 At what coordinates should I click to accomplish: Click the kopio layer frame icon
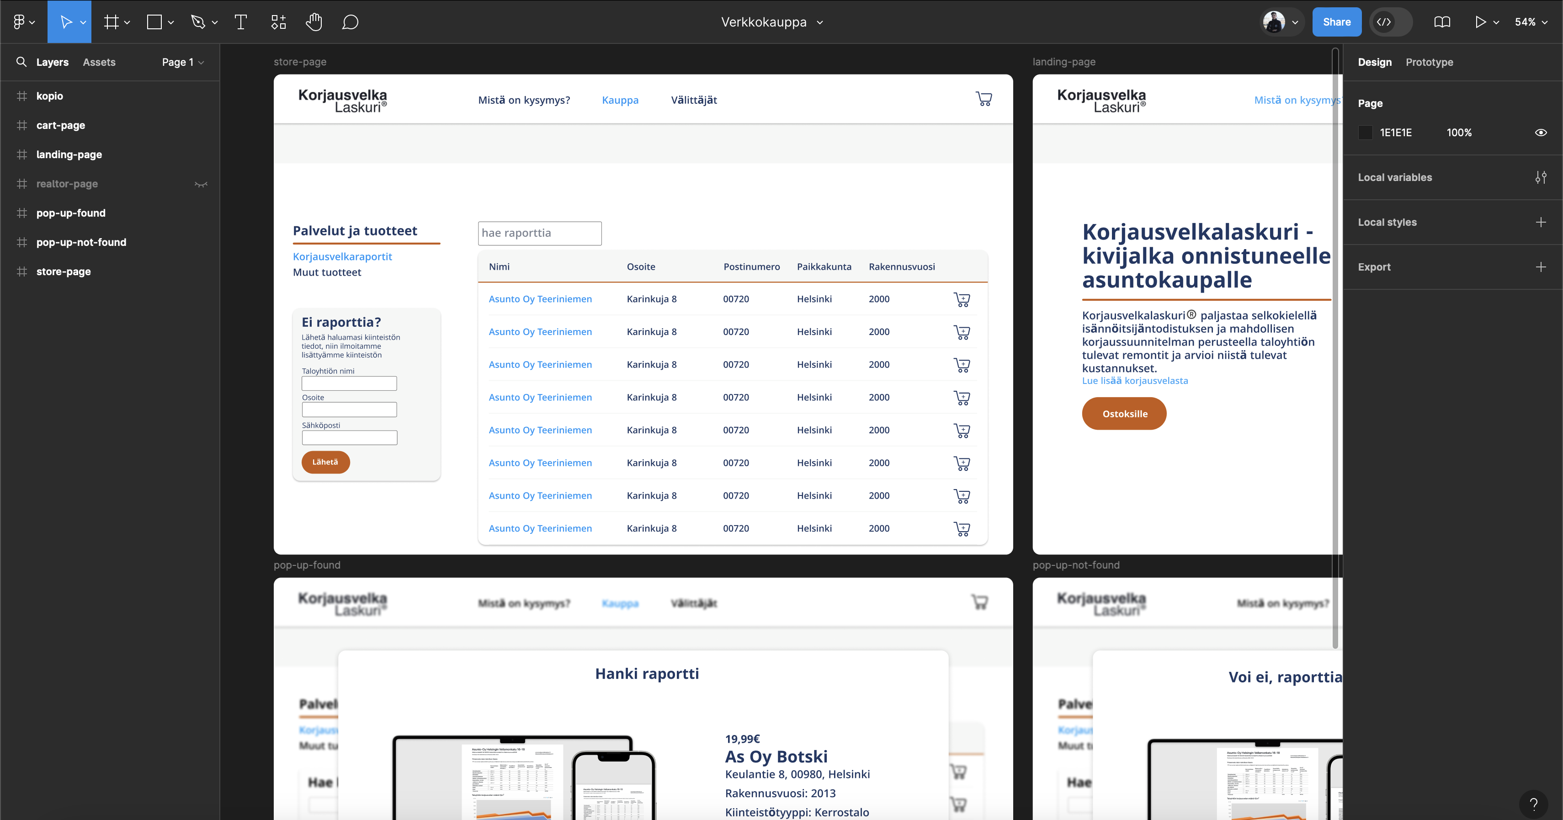coord(22,96)
